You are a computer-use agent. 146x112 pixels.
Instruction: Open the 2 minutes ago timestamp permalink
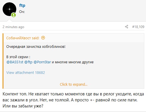coord(13,27)
